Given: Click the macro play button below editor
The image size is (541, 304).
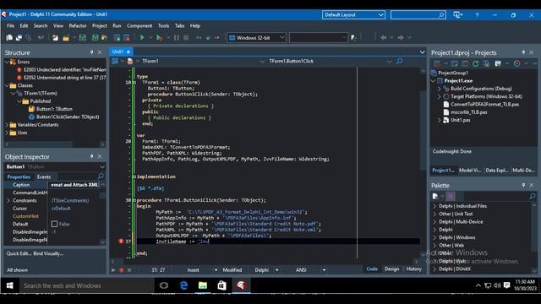Looking at the screenshot, I should click(113, 270).
